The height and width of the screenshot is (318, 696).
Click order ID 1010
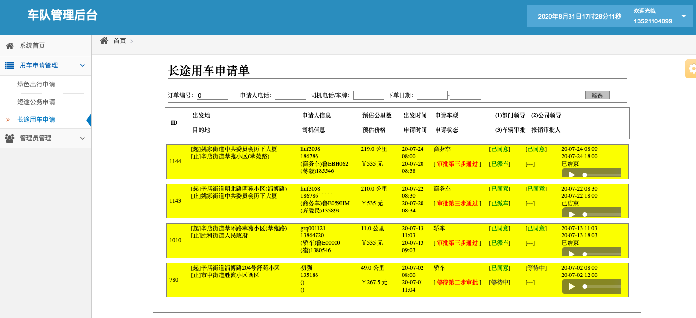(175, 240)
